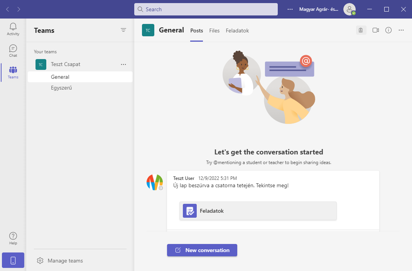This screenshot has height=271, width=412.
Task: Click Manage teams link
Action: (65, 261)
